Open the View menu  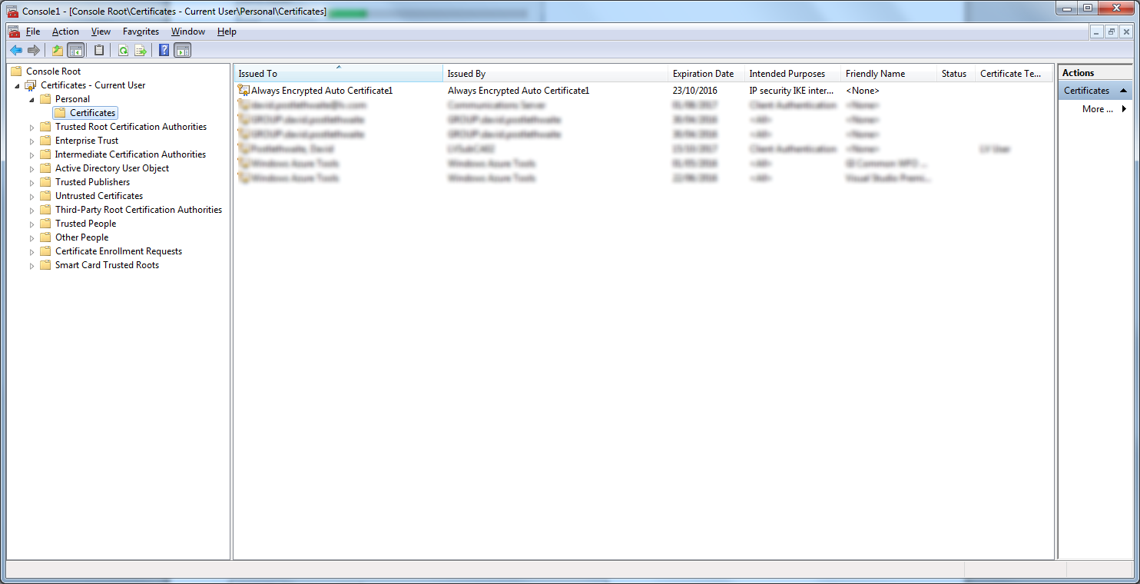pyautogui.click(x=101, y=32)
